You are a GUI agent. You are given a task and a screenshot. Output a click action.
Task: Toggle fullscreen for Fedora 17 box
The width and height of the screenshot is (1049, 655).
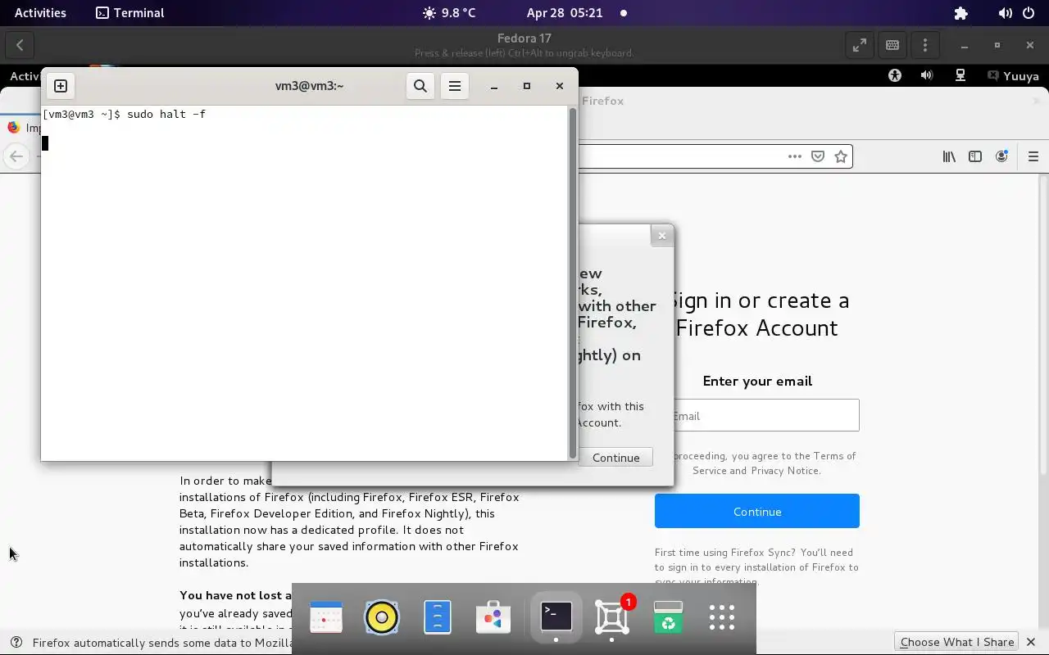859,46
